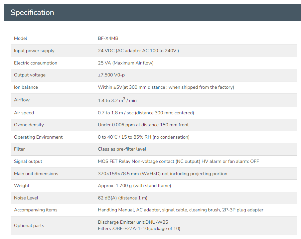This screenshot has width=301, height=239.
Task: Select the Operating Environment value text
Action: [x=144, y=137]
